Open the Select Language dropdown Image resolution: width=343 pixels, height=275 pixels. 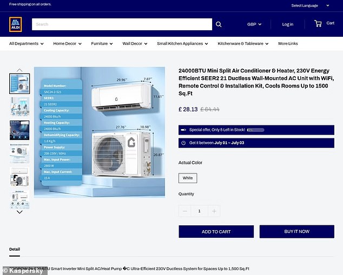coord(310,6)
